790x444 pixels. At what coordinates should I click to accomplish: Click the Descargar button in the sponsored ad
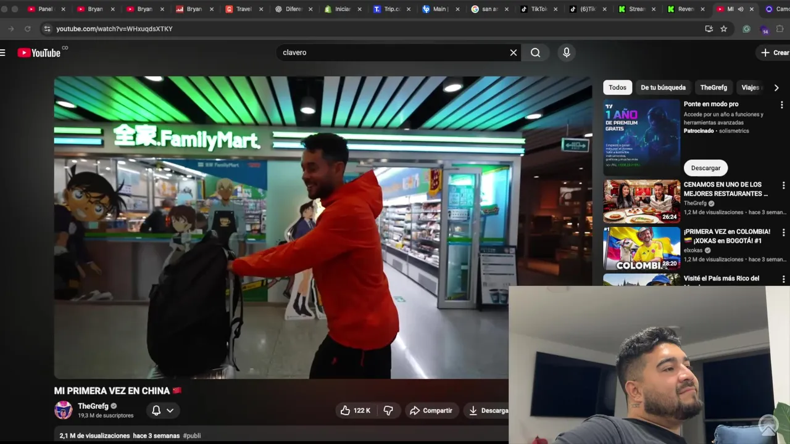point(705,168)
